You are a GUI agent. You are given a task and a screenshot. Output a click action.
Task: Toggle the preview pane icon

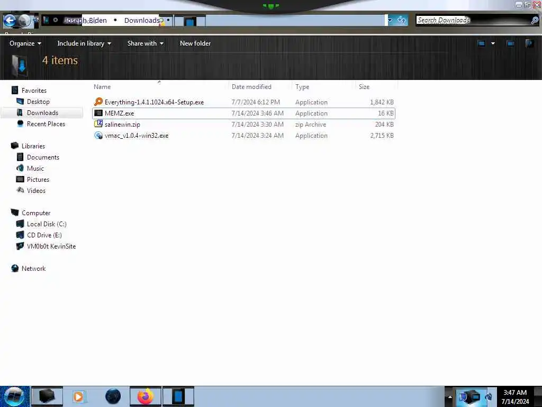[510, 43]
